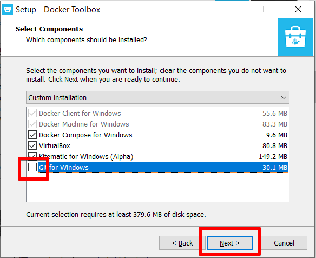Check the Git for Windows checkbox
Image resolution: width=316 pixels, height=258 pixels.
32,167
